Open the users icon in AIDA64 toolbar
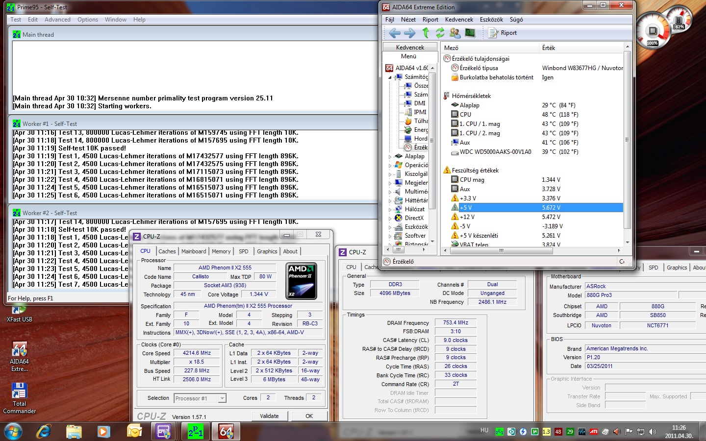 [455, 33]
